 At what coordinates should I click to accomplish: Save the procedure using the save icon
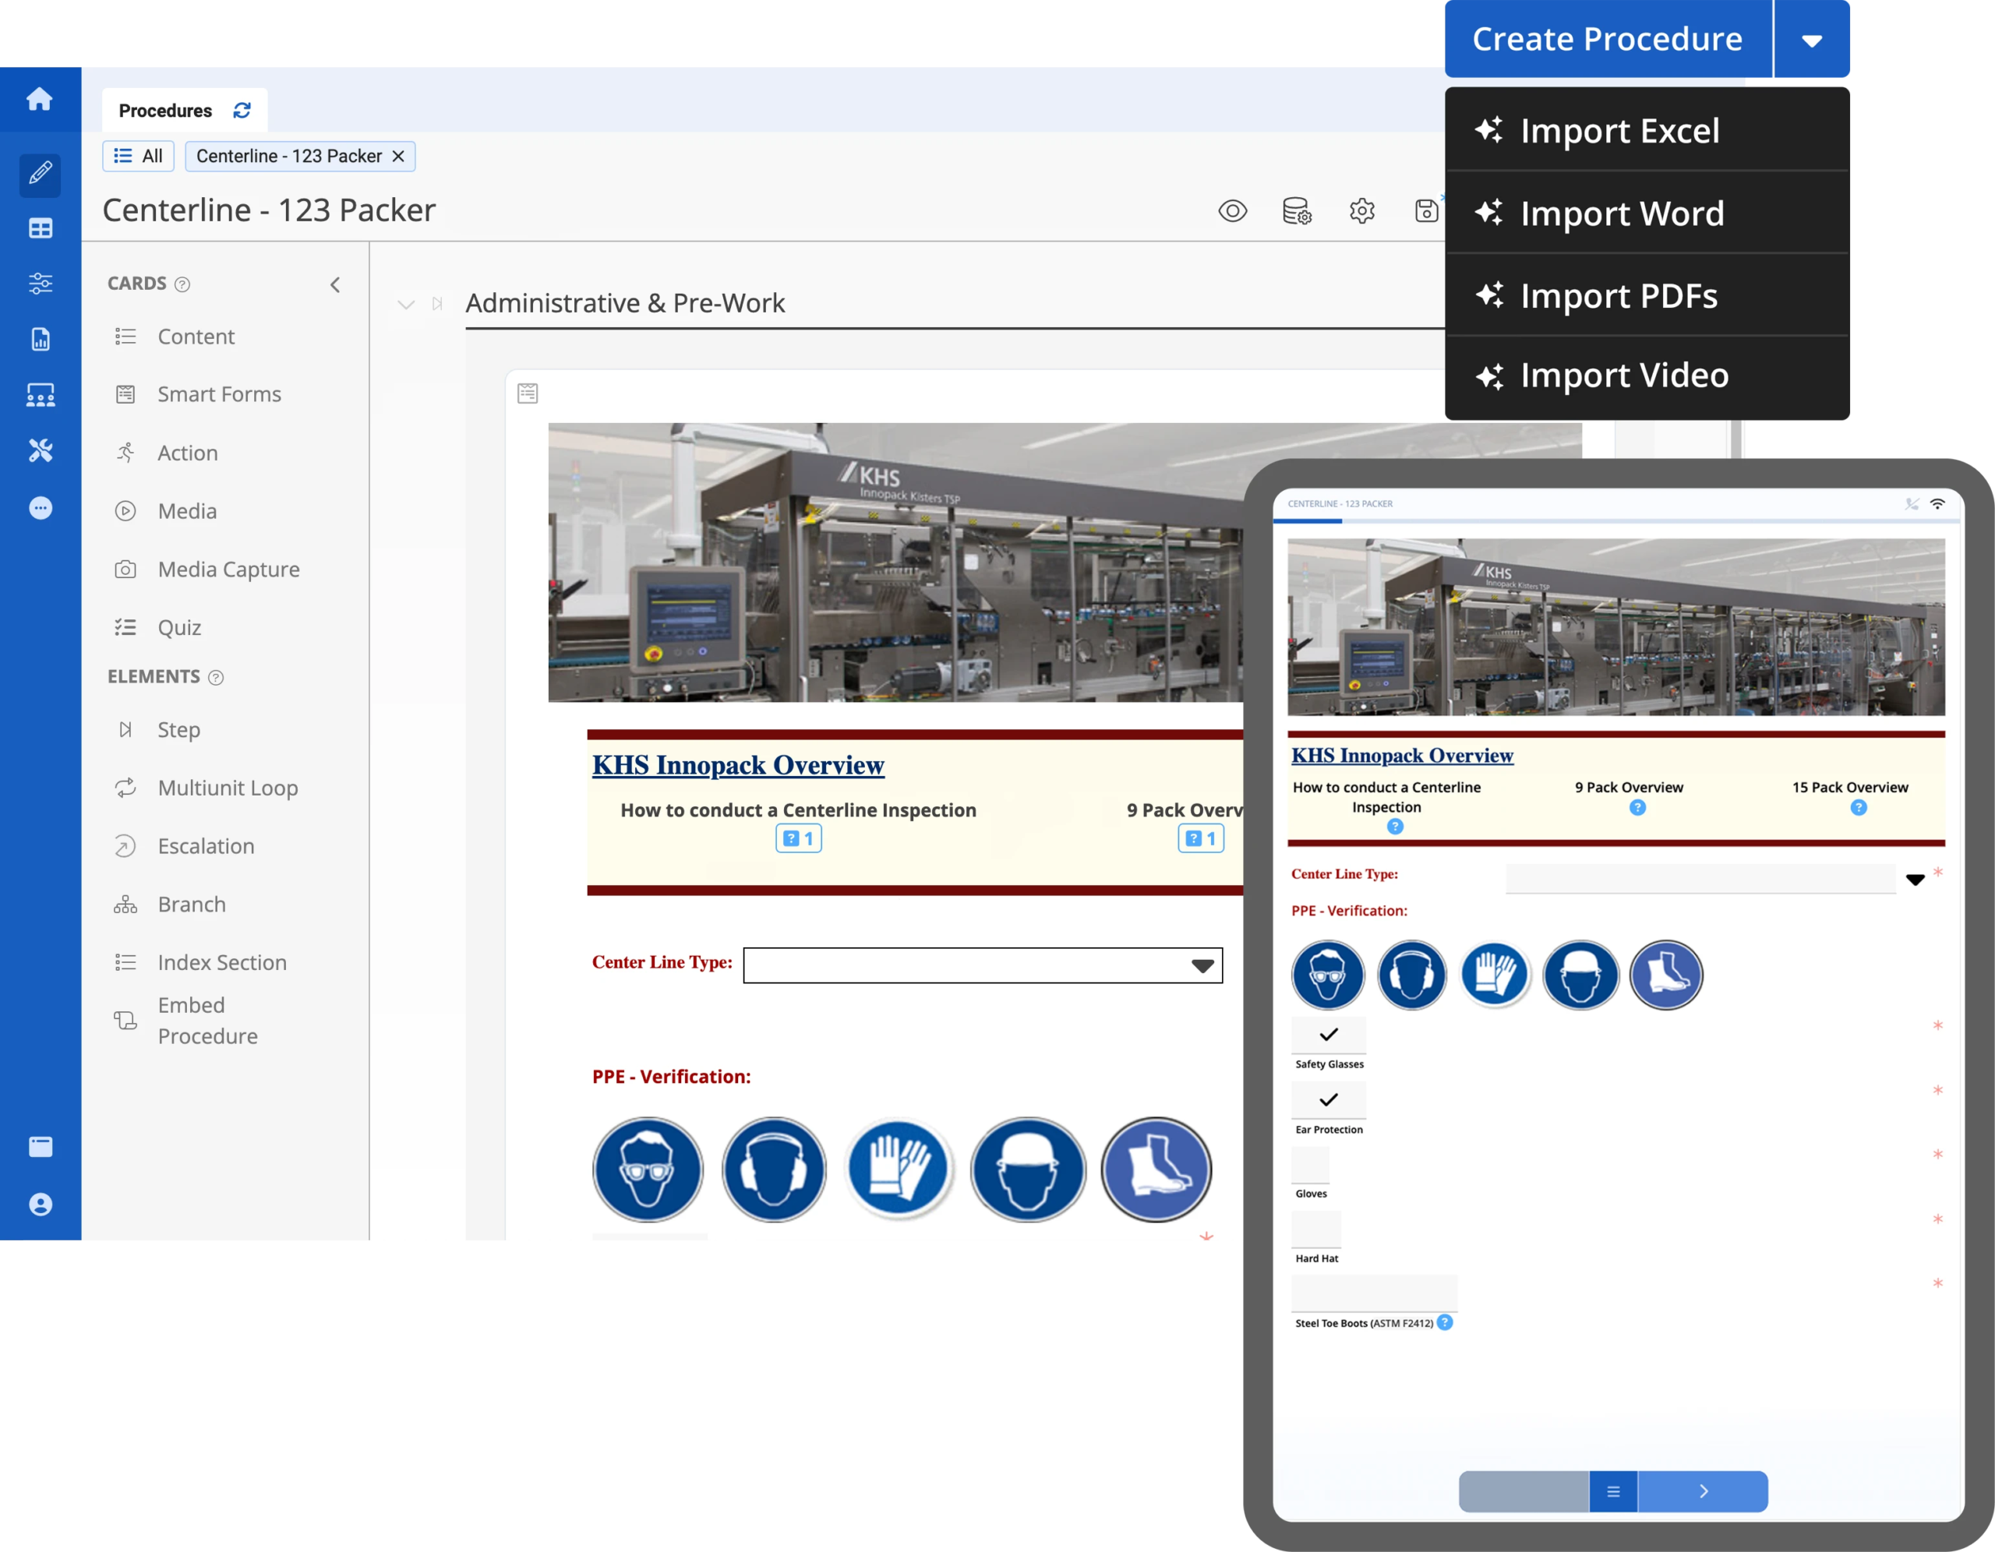coord(1426,211)
